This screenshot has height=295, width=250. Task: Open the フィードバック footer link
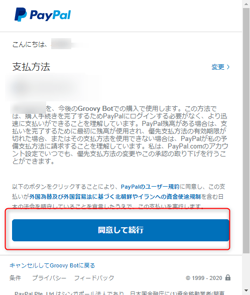click(x=94, y=278)
